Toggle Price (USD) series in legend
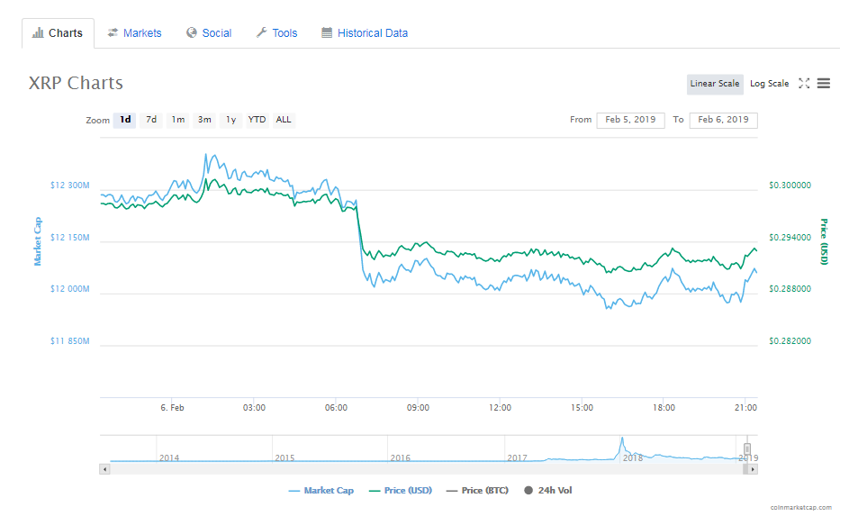 (x=401, y=490)
